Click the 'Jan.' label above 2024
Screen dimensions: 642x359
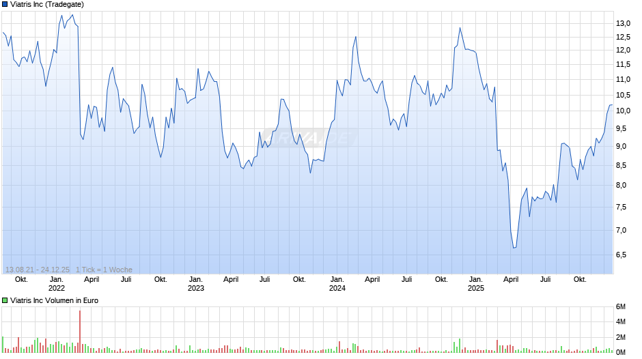point(337,279)
